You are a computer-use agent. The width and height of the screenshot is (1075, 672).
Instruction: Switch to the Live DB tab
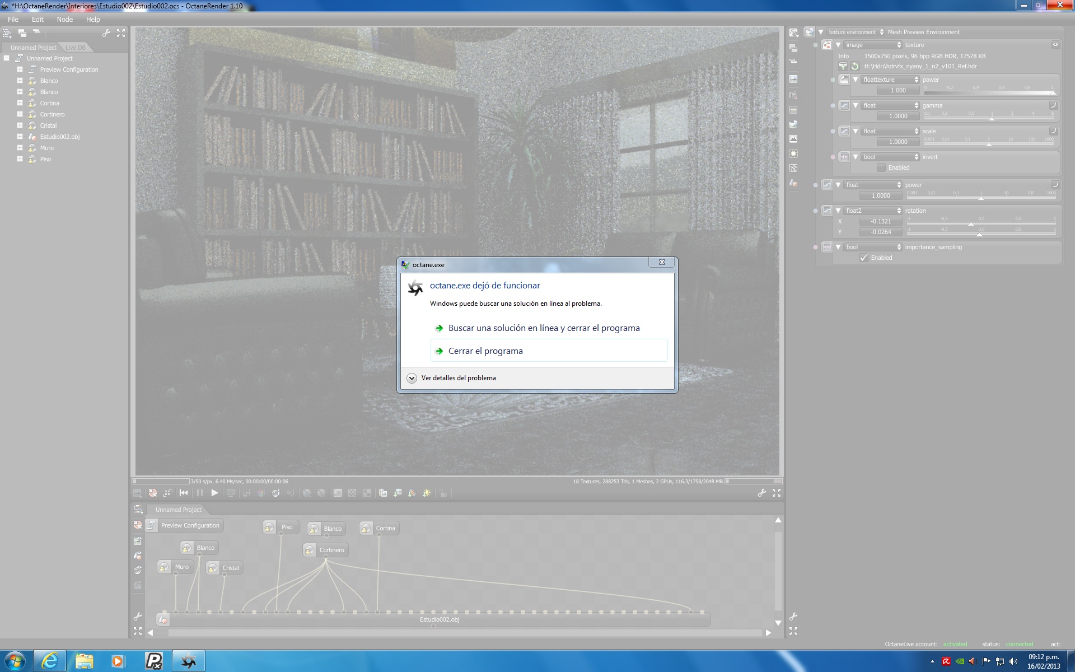pyautogui.click(x=75, y=48)
